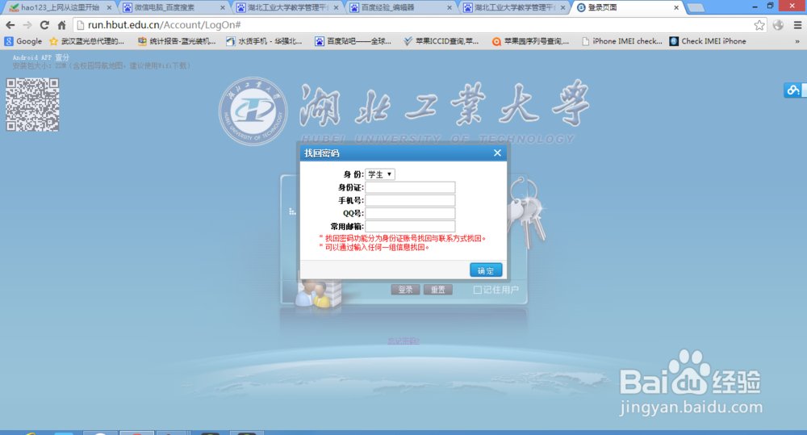
Task: Open the home page icon
Action: 62,25
